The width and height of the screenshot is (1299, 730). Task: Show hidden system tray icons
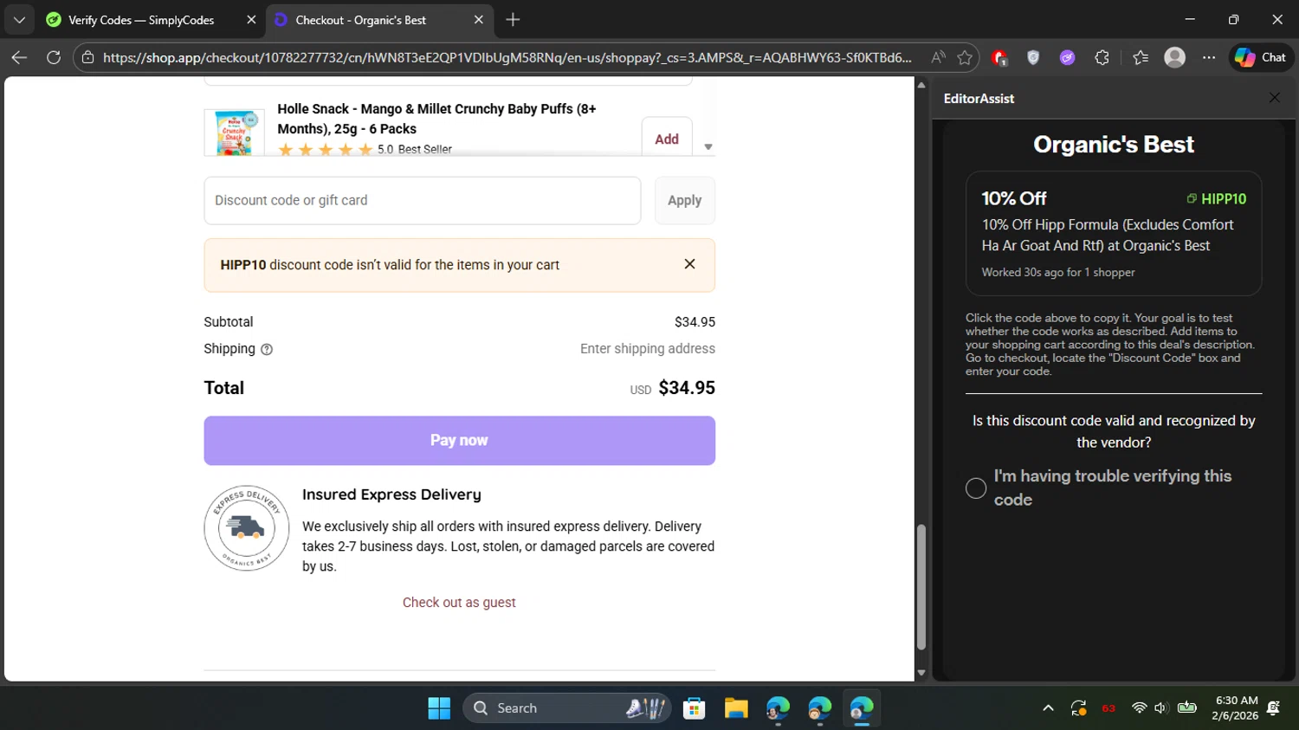click(1048, 708)
